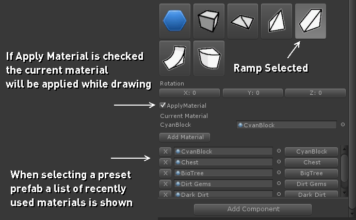Open object picker for BigTree material row
This screenshot has width=356, height=220.
[279, 173]
